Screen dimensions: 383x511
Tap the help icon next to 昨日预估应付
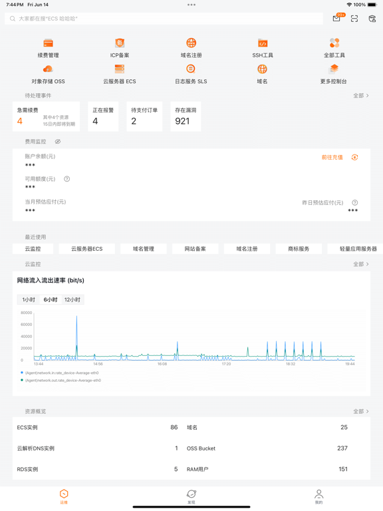tap(354, 203)
